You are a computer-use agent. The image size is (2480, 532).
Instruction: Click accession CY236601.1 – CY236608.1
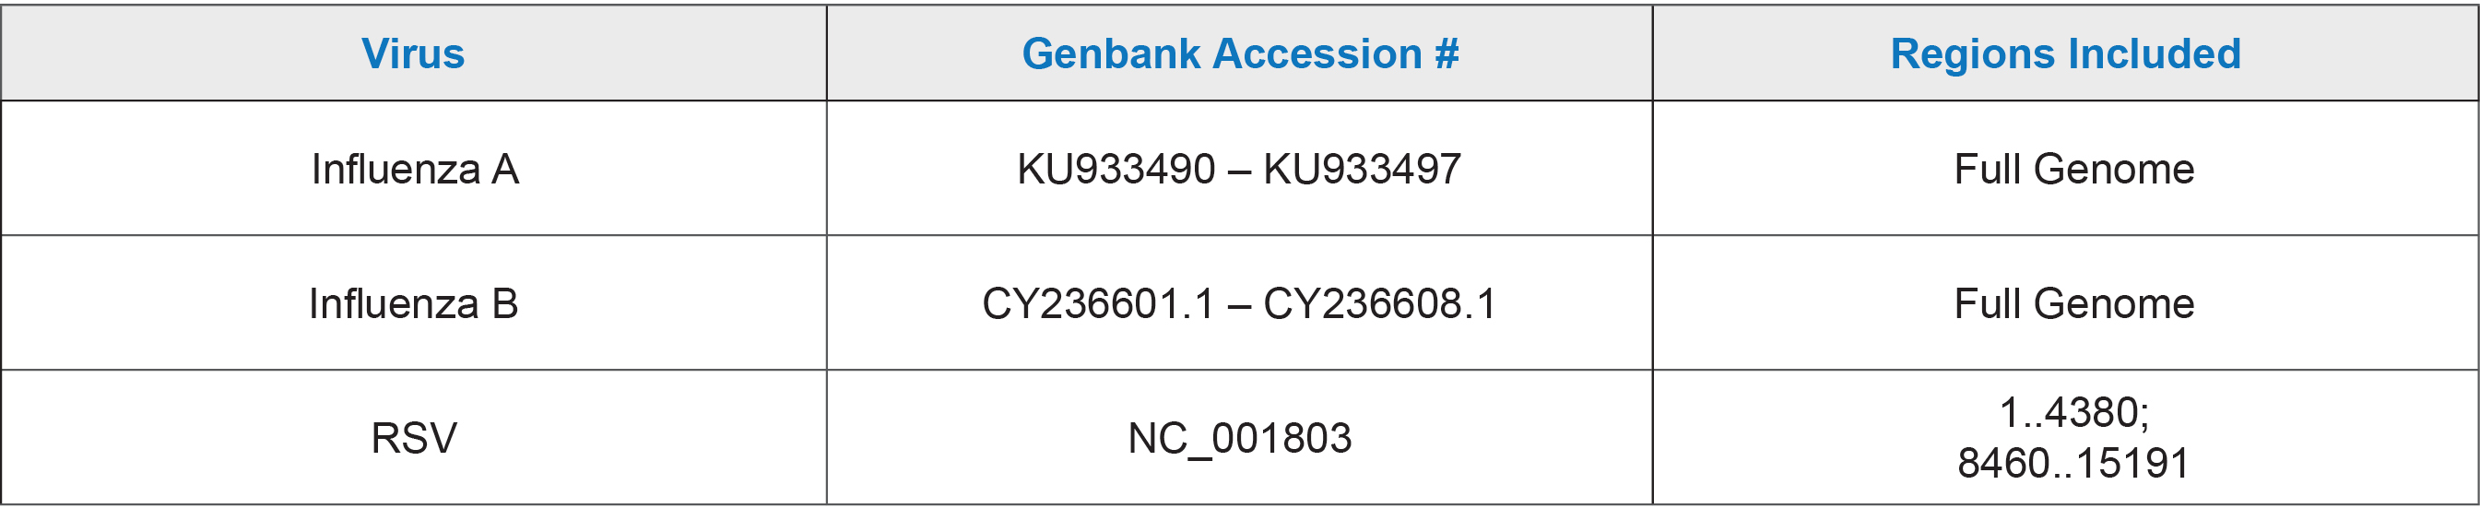(x=1239, y=304)
